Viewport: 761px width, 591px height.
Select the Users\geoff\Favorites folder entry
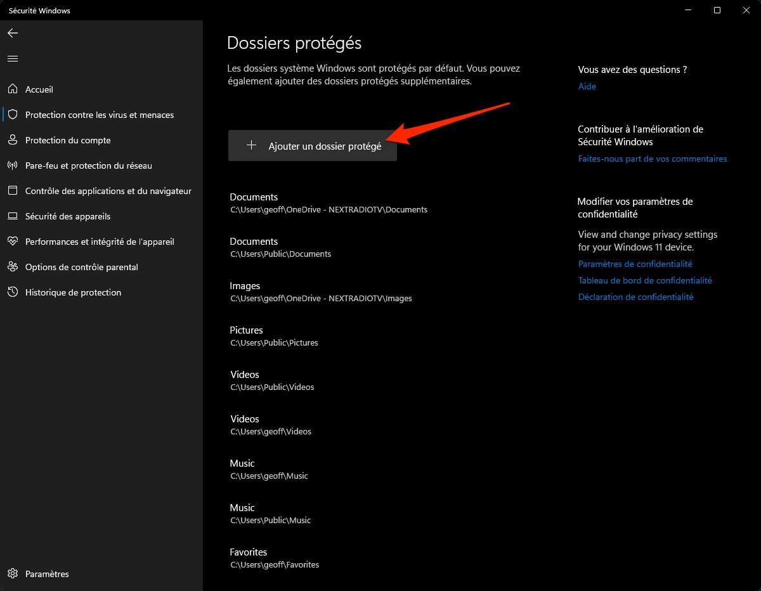point(275,558)
